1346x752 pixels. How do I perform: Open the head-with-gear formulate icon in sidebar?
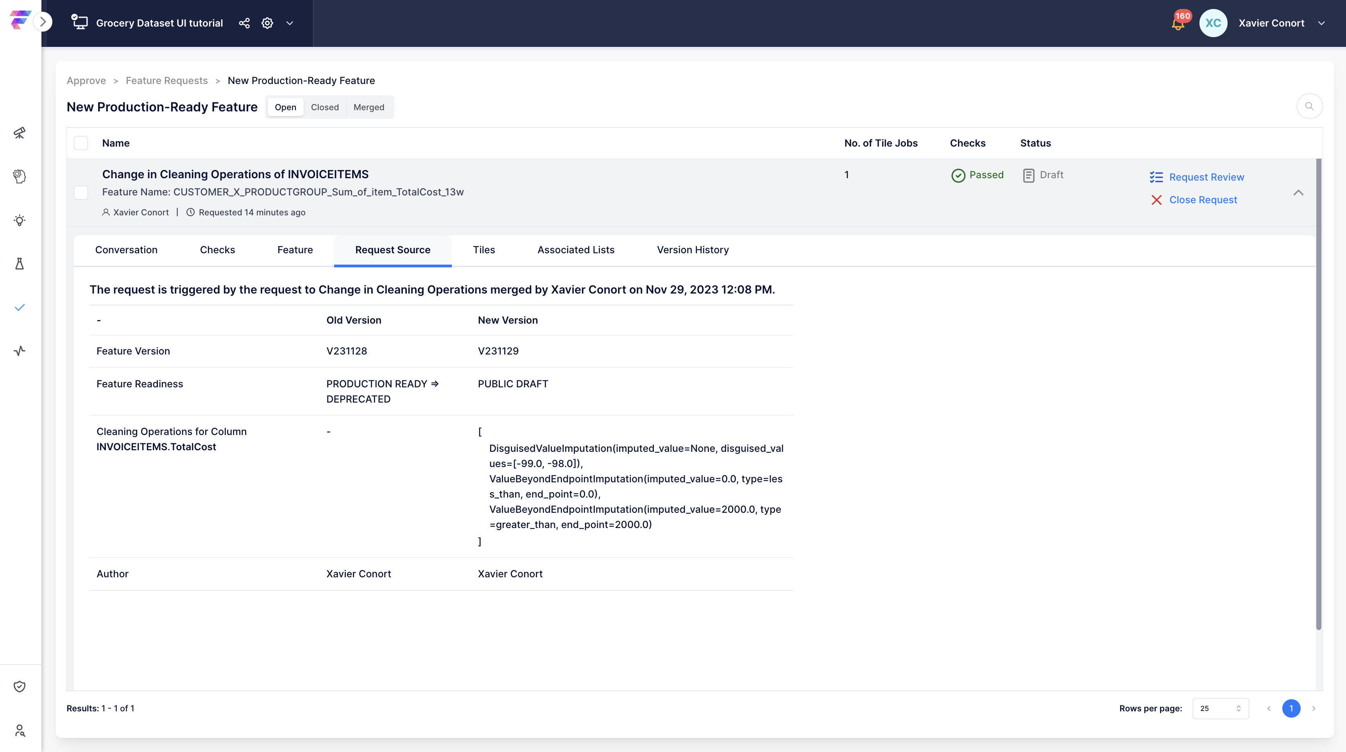coord(19,177)
